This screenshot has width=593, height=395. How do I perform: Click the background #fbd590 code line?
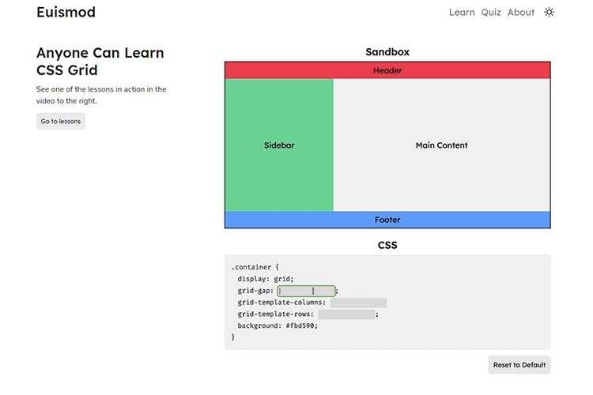tap(277, 325)
